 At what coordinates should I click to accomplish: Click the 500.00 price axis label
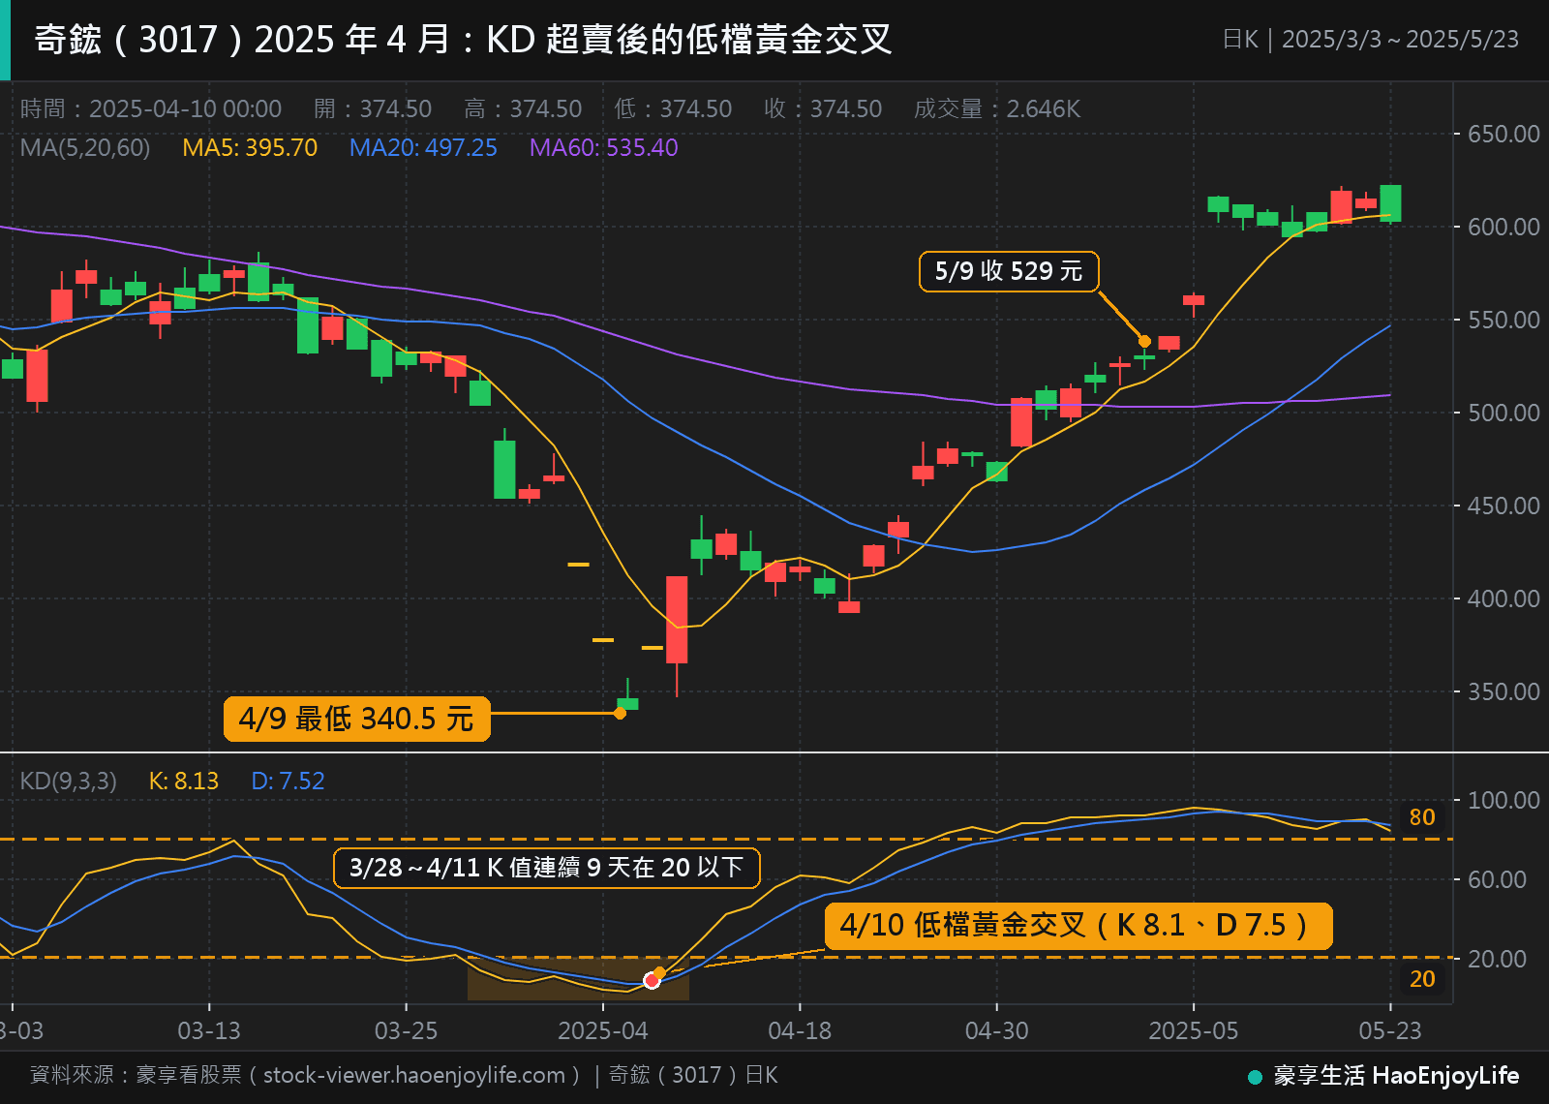1503,413
